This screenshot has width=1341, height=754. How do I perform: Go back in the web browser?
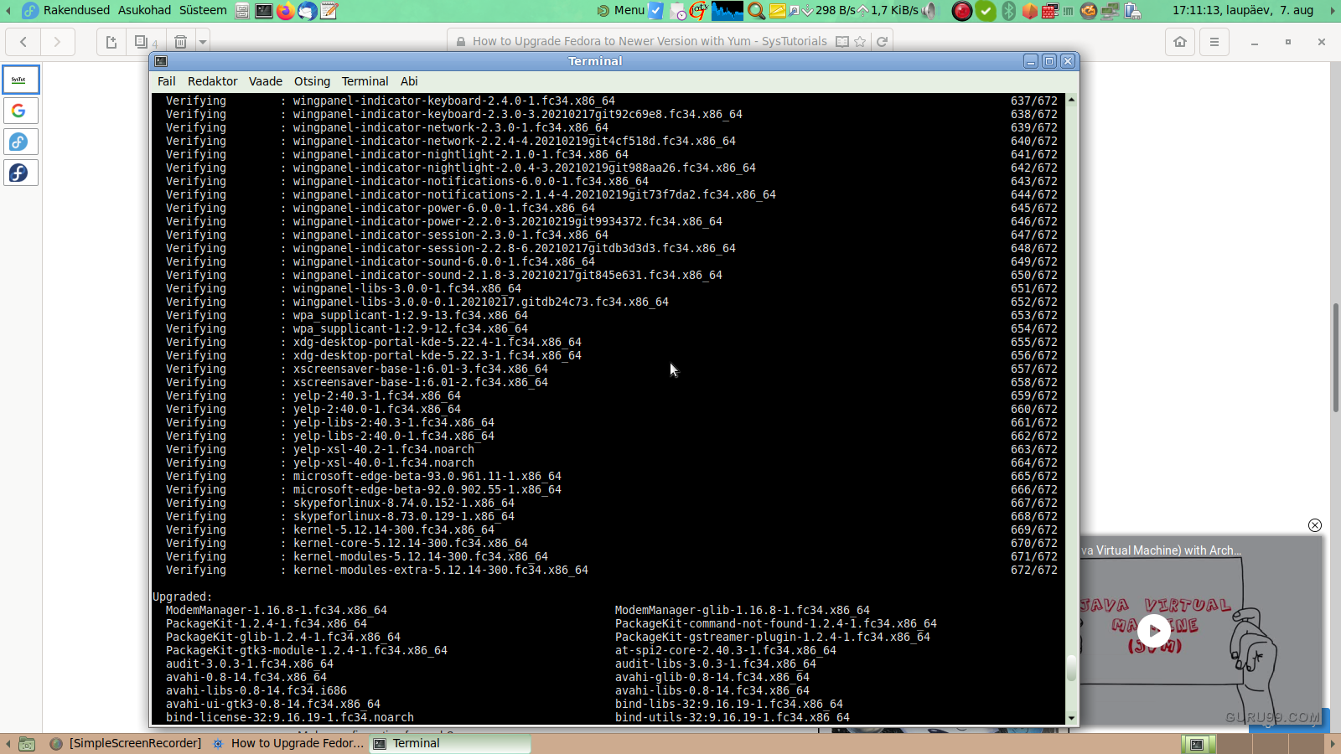[x=23, y=42]
